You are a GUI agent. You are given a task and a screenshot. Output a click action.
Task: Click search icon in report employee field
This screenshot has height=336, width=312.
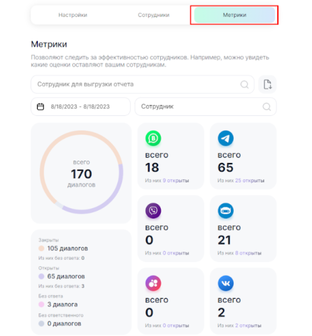pyautogui.click(x=244, y=84)
